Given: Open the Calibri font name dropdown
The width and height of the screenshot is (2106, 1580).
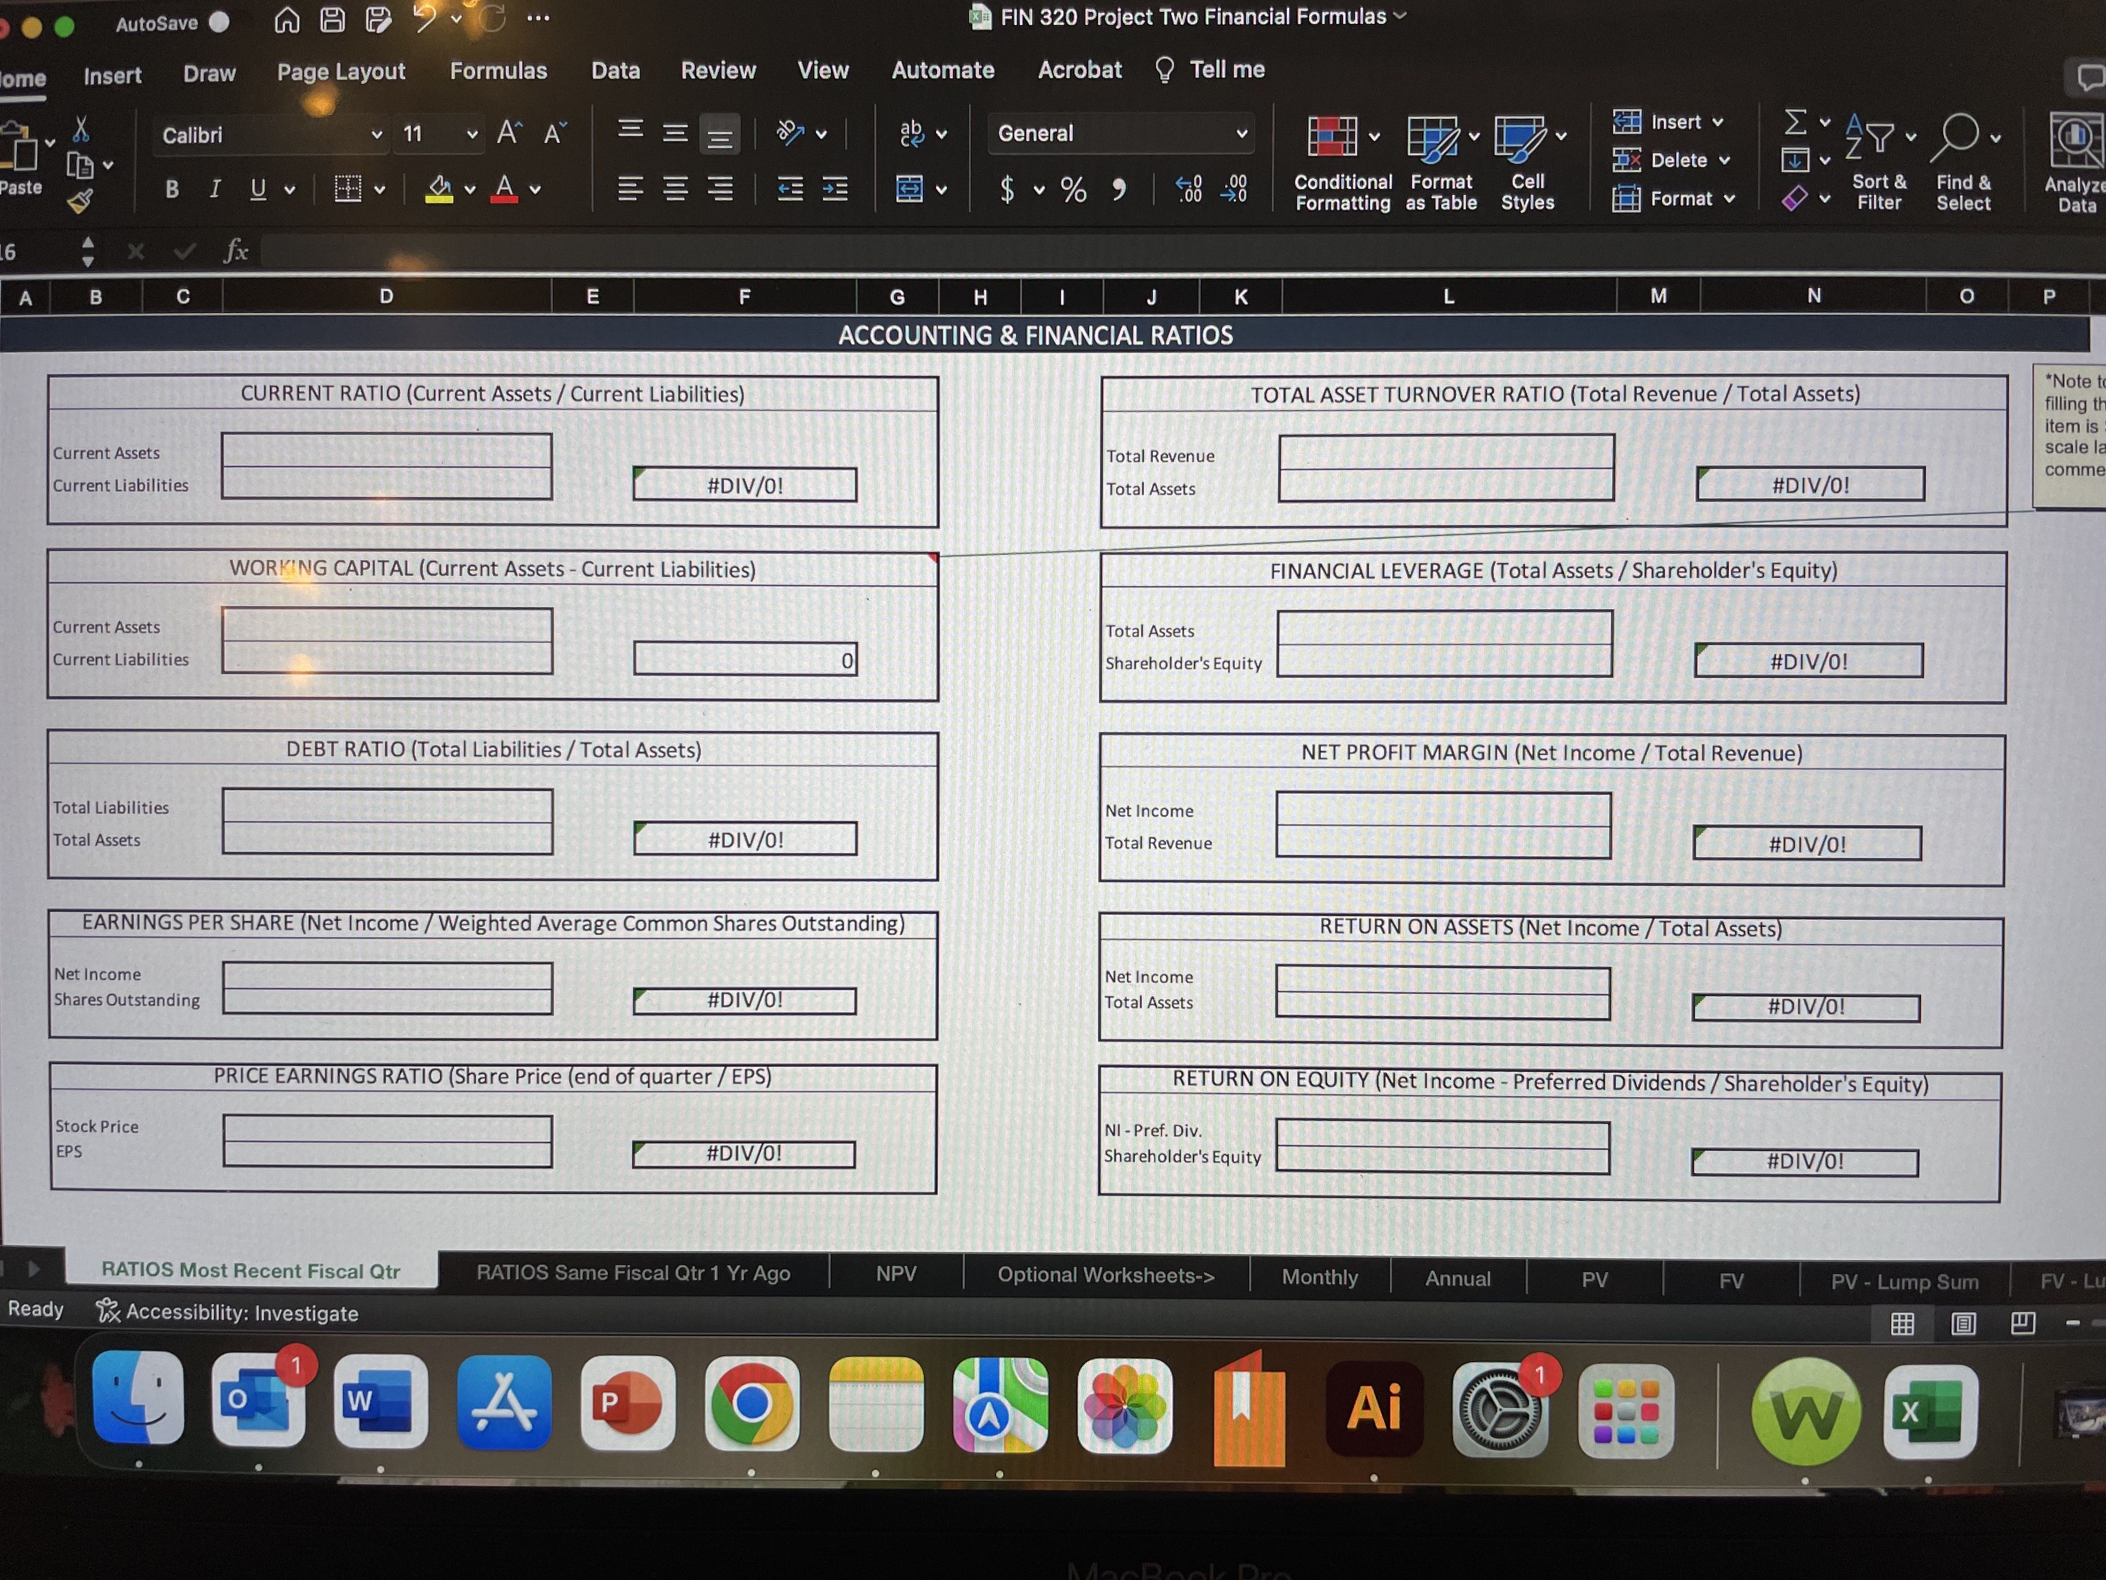Looking at the screenshot, I should [377, 135].
